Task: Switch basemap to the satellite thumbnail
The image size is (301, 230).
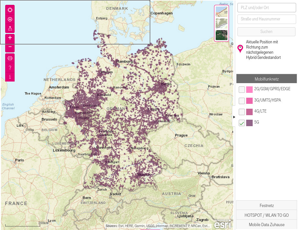Action: coord(222,35)
